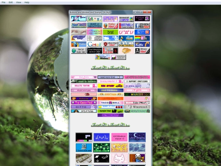This screenshot has height=166, width=221.
Task: Click the Microsoft Windows badge
Action: tap(102, 57)
